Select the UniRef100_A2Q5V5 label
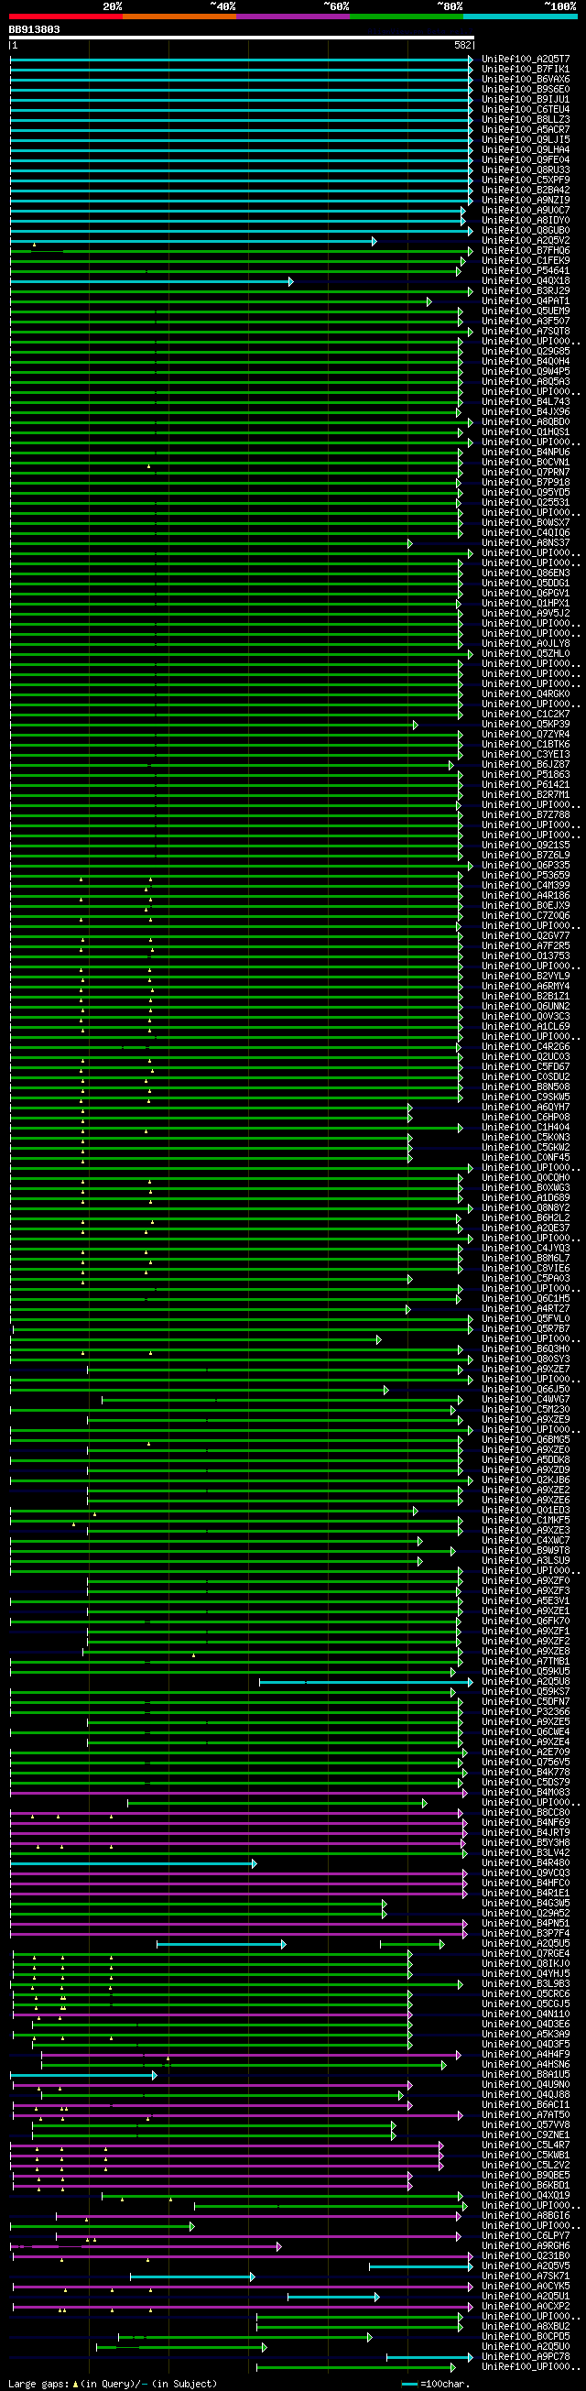 pos(526,2266)
